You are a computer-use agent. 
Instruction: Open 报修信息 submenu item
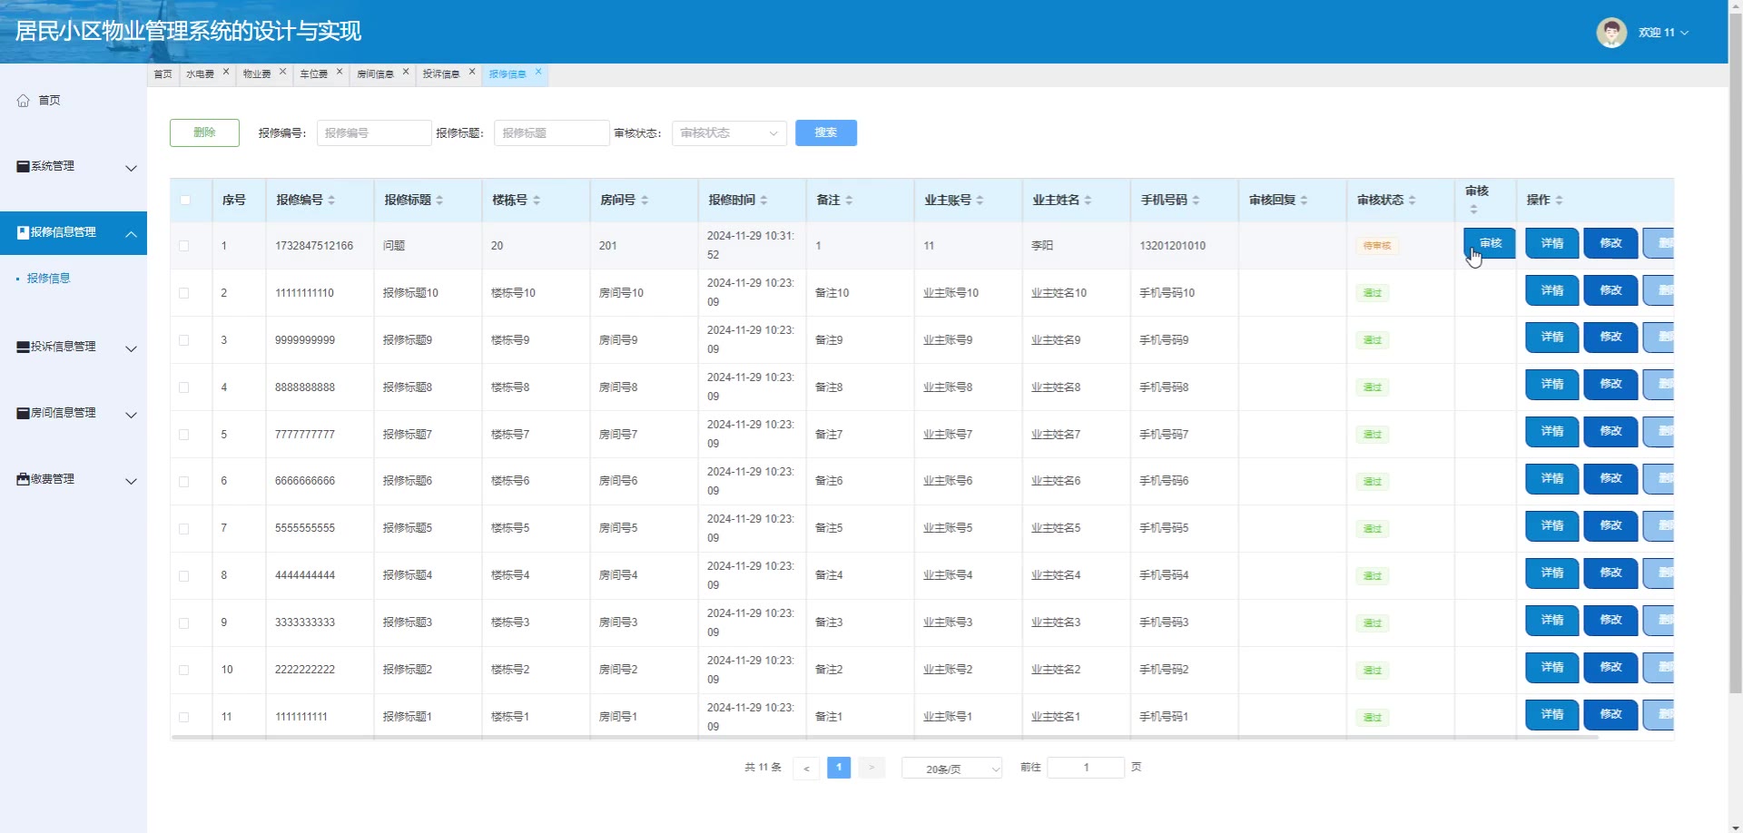coord(49,279)
